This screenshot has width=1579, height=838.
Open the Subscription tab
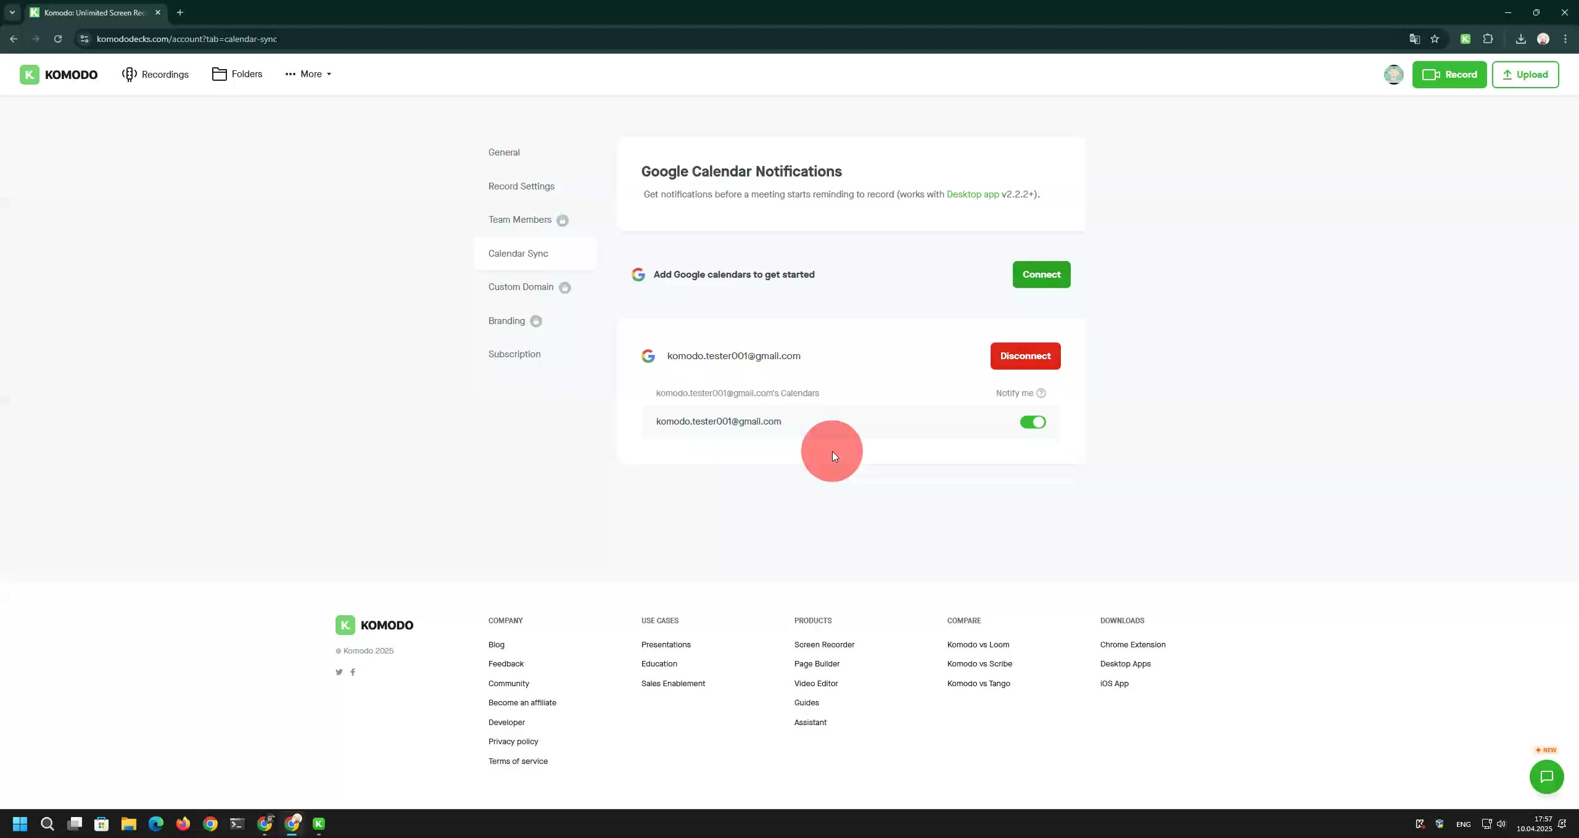tap(514, 354)
